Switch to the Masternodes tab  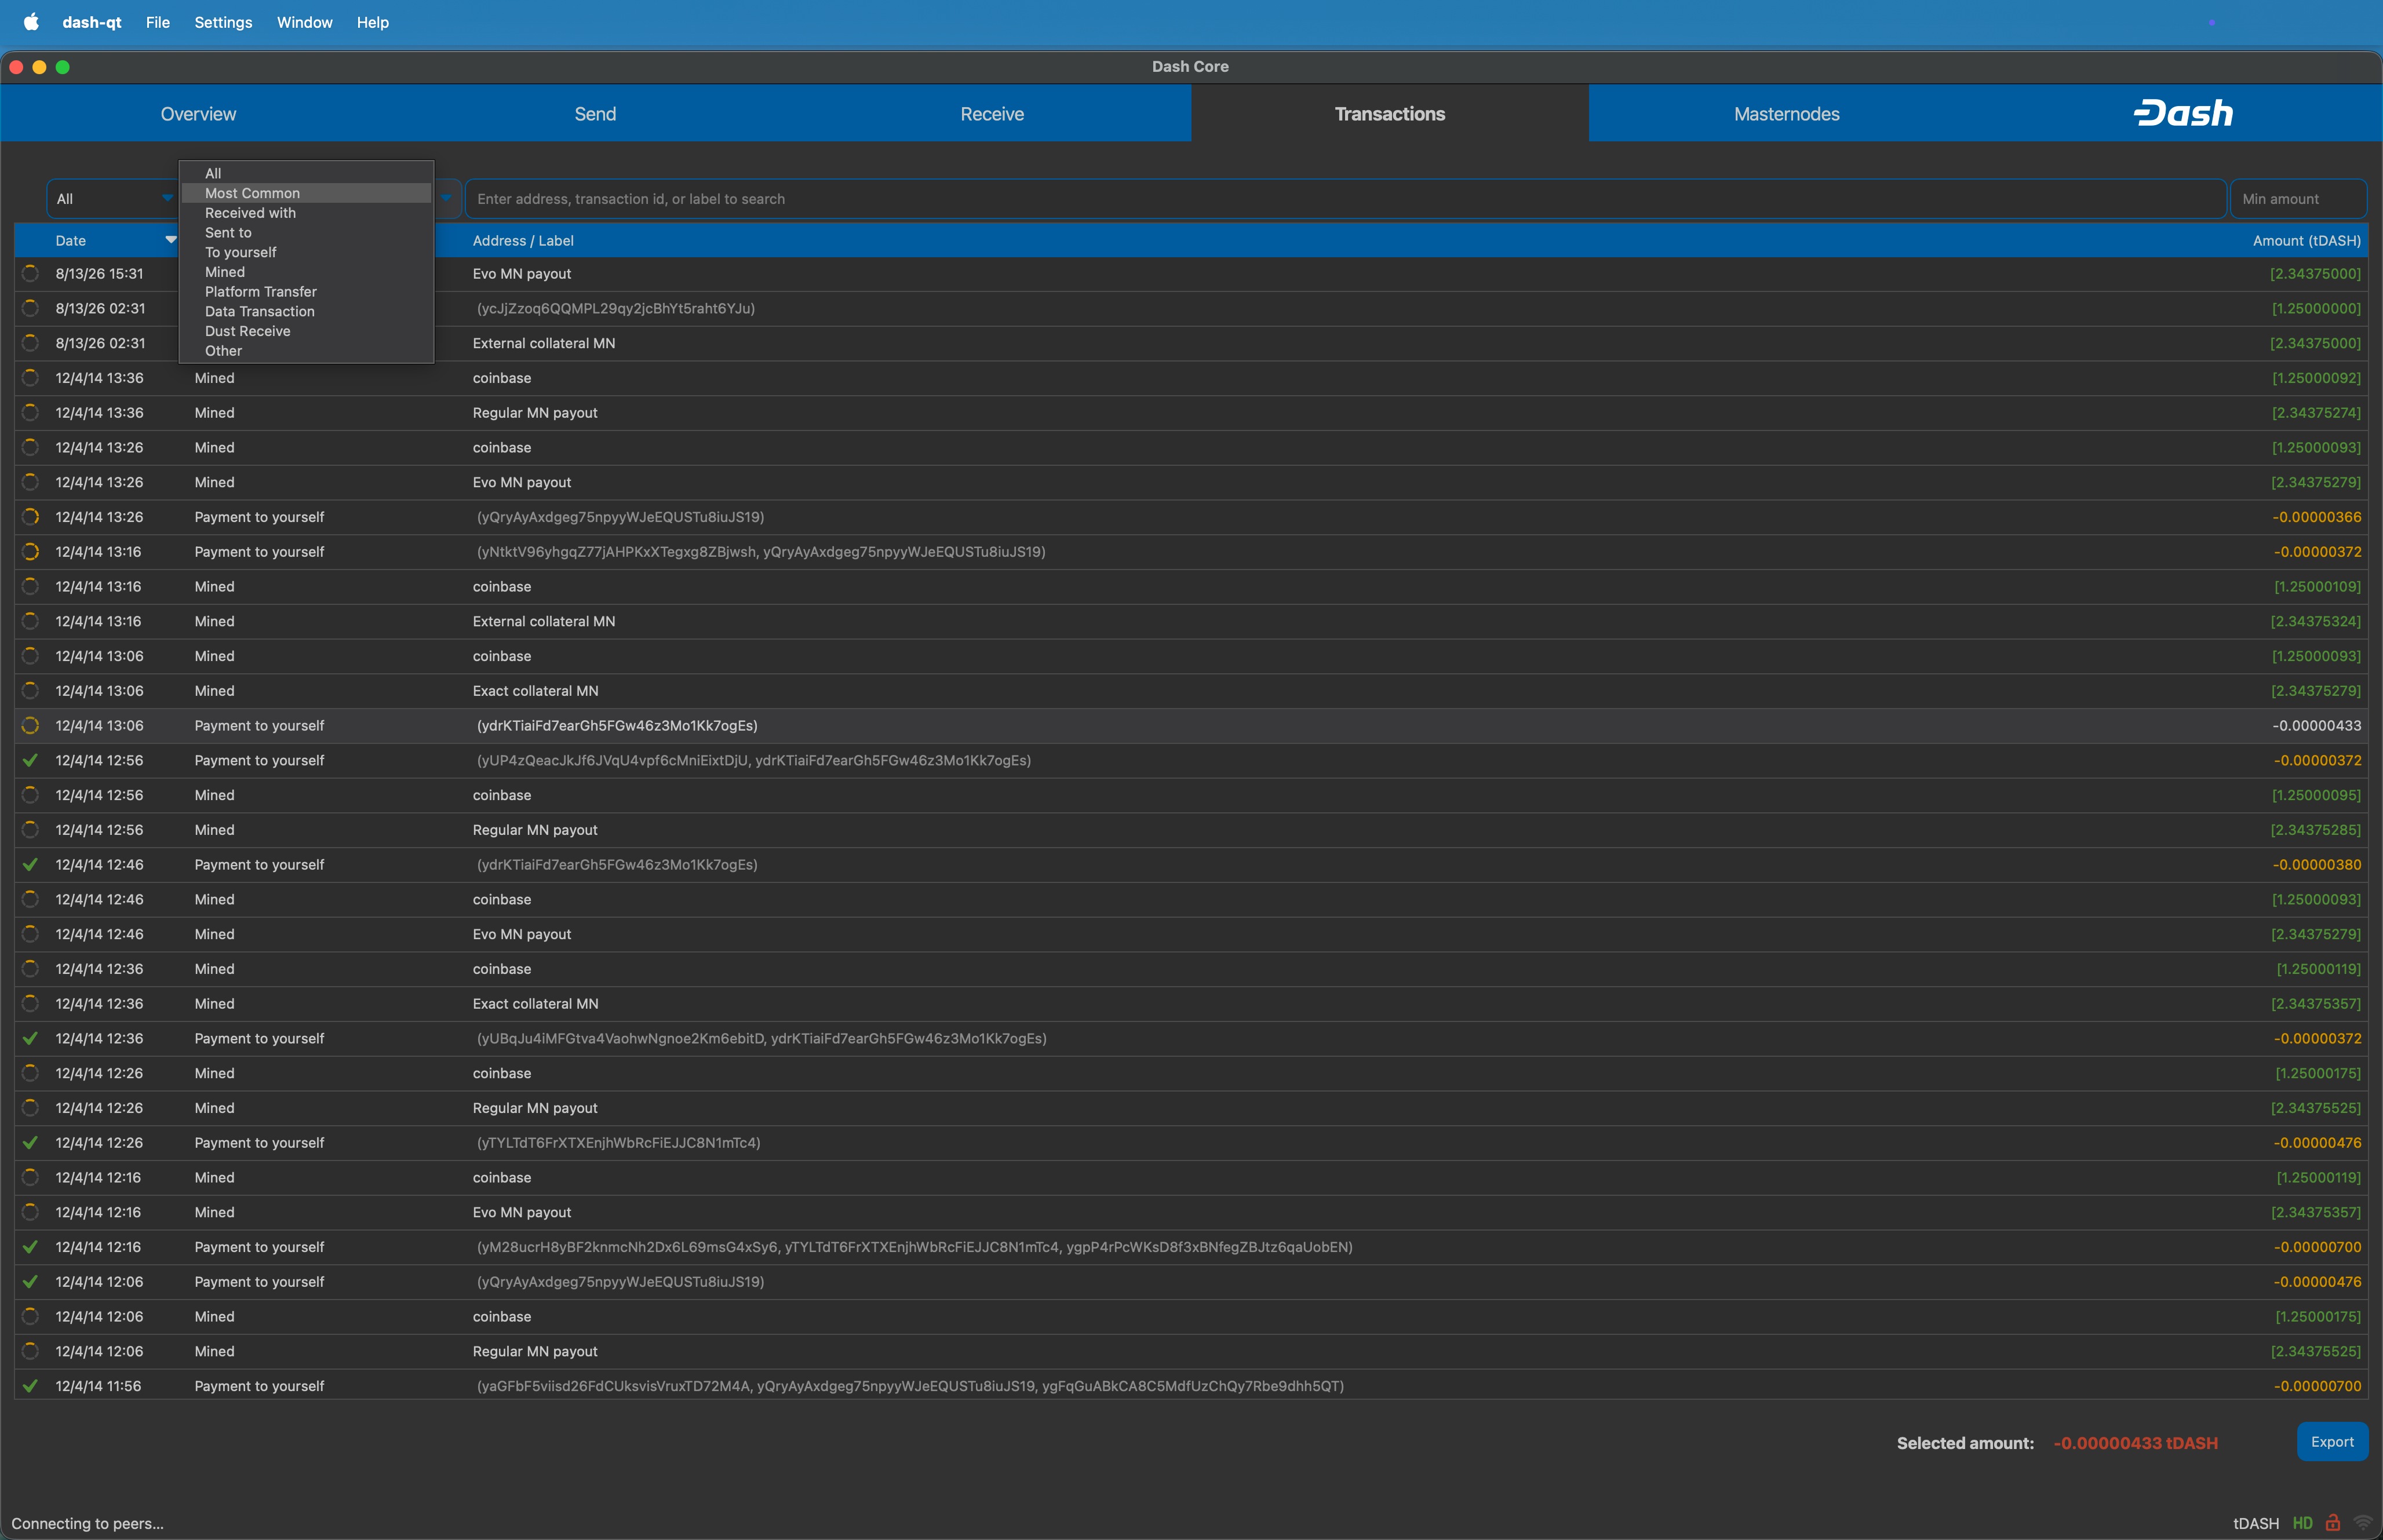(x=1786, y=113)
